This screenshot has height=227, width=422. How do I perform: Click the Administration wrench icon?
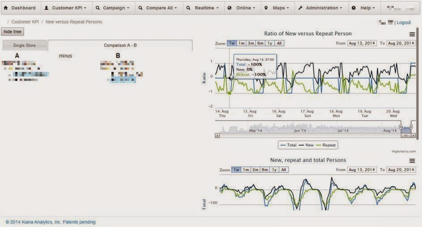[300, 8]
